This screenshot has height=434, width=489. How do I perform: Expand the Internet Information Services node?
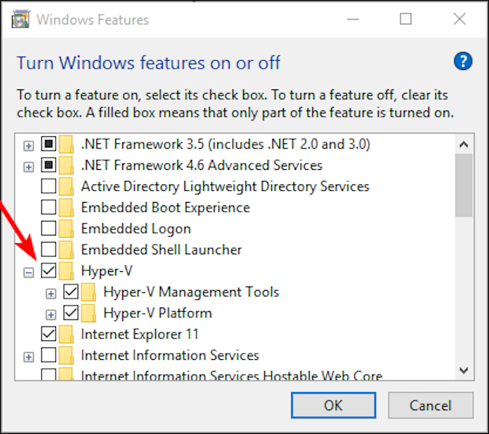[x=29, y=357]
